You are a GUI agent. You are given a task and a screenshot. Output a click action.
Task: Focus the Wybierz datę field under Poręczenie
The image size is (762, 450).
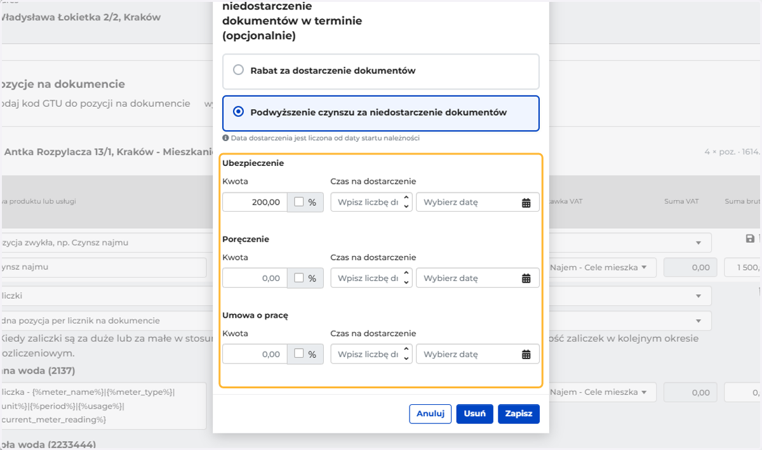(x=478, y=278)
